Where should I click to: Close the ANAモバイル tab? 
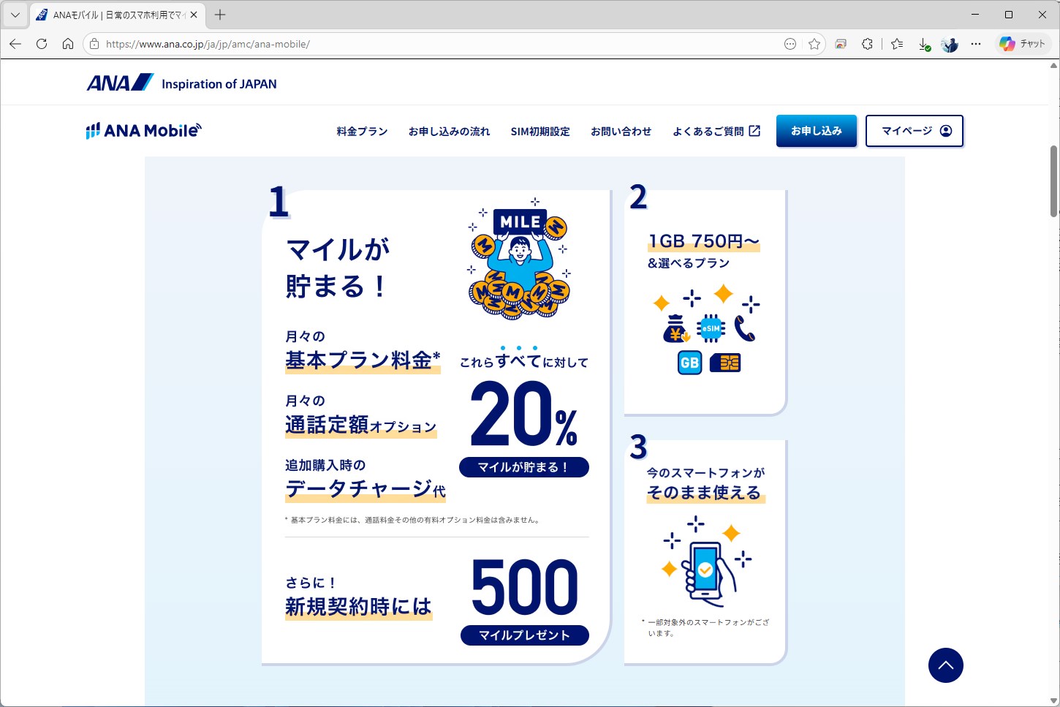pyautogui.click(x=194, y=15)
